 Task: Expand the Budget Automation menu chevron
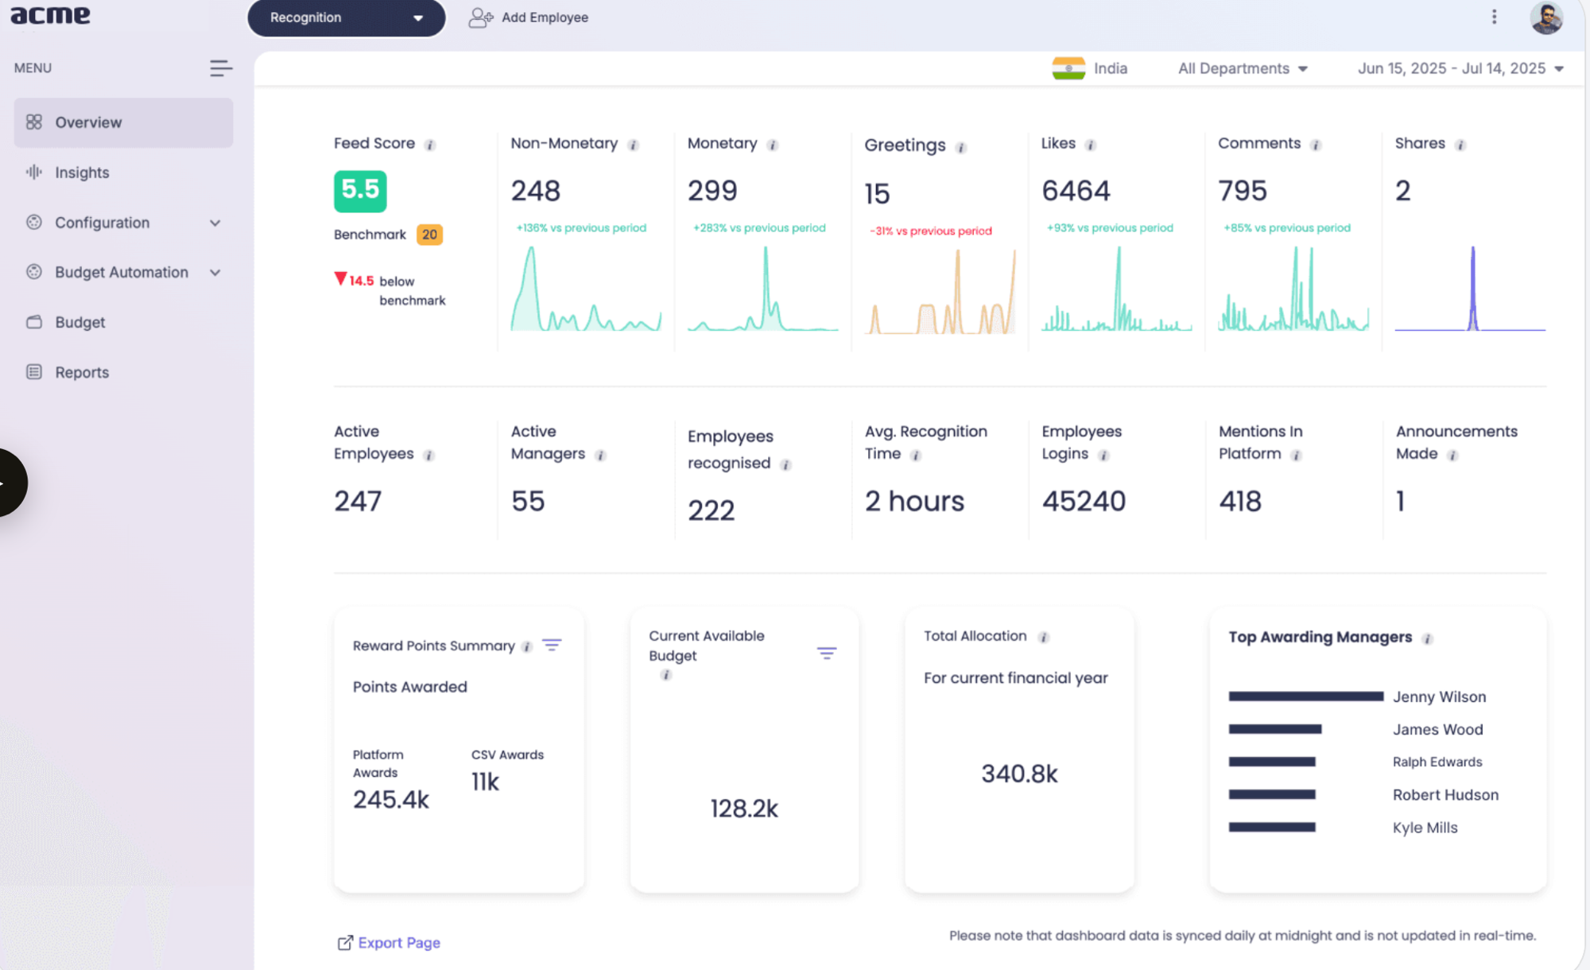click(x=215, y=273)
